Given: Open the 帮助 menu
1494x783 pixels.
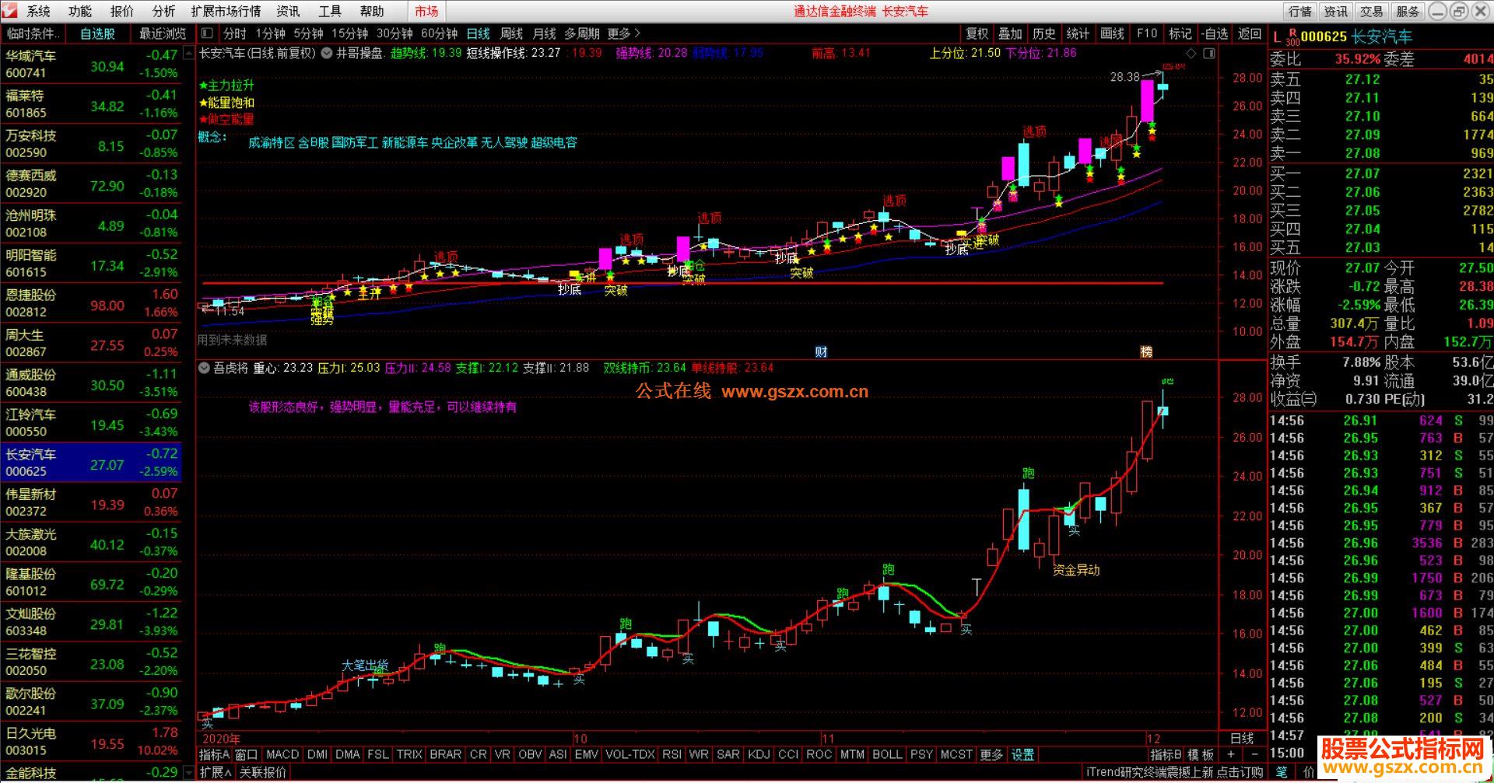Looking at the screenshot, I should pyautogui.click(x=372, y=11).
